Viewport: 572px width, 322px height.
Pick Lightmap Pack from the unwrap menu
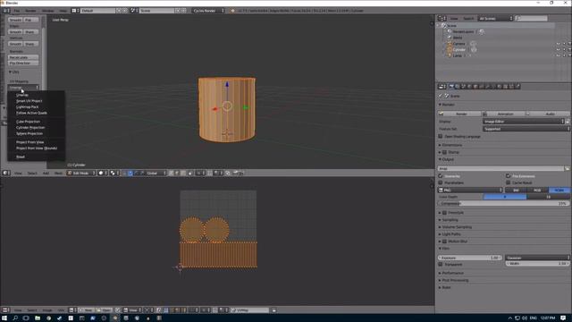(28, 107)
